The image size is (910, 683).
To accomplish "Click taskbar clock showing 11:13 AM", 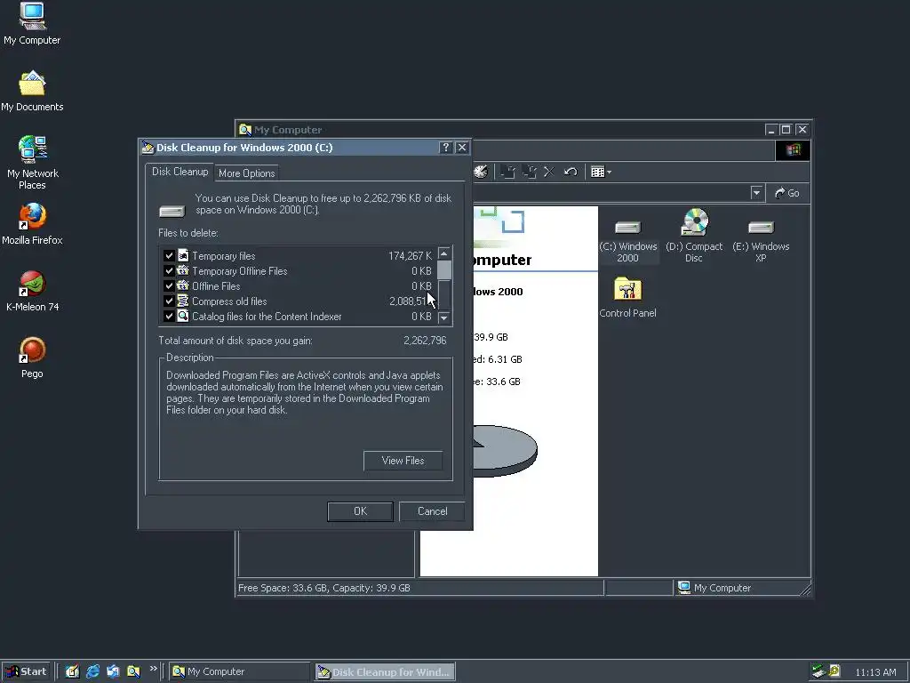I will coord(875,672).
